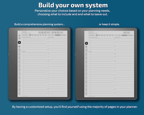Screen dimensions: 144x115
Task: Select the pencil note icon in left planner's sidebar
Action: click(x=19, y=38)
